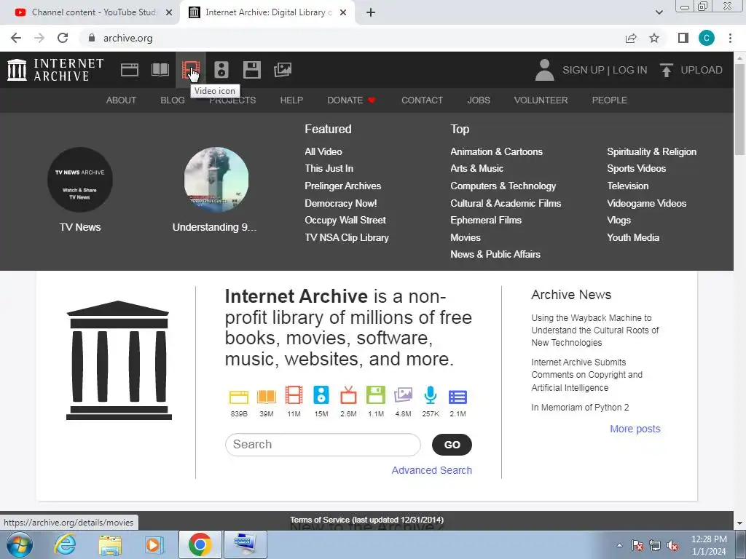Open the browser side panel icon
This screenshot has width=746, height=559.
[x=683, y=38]
